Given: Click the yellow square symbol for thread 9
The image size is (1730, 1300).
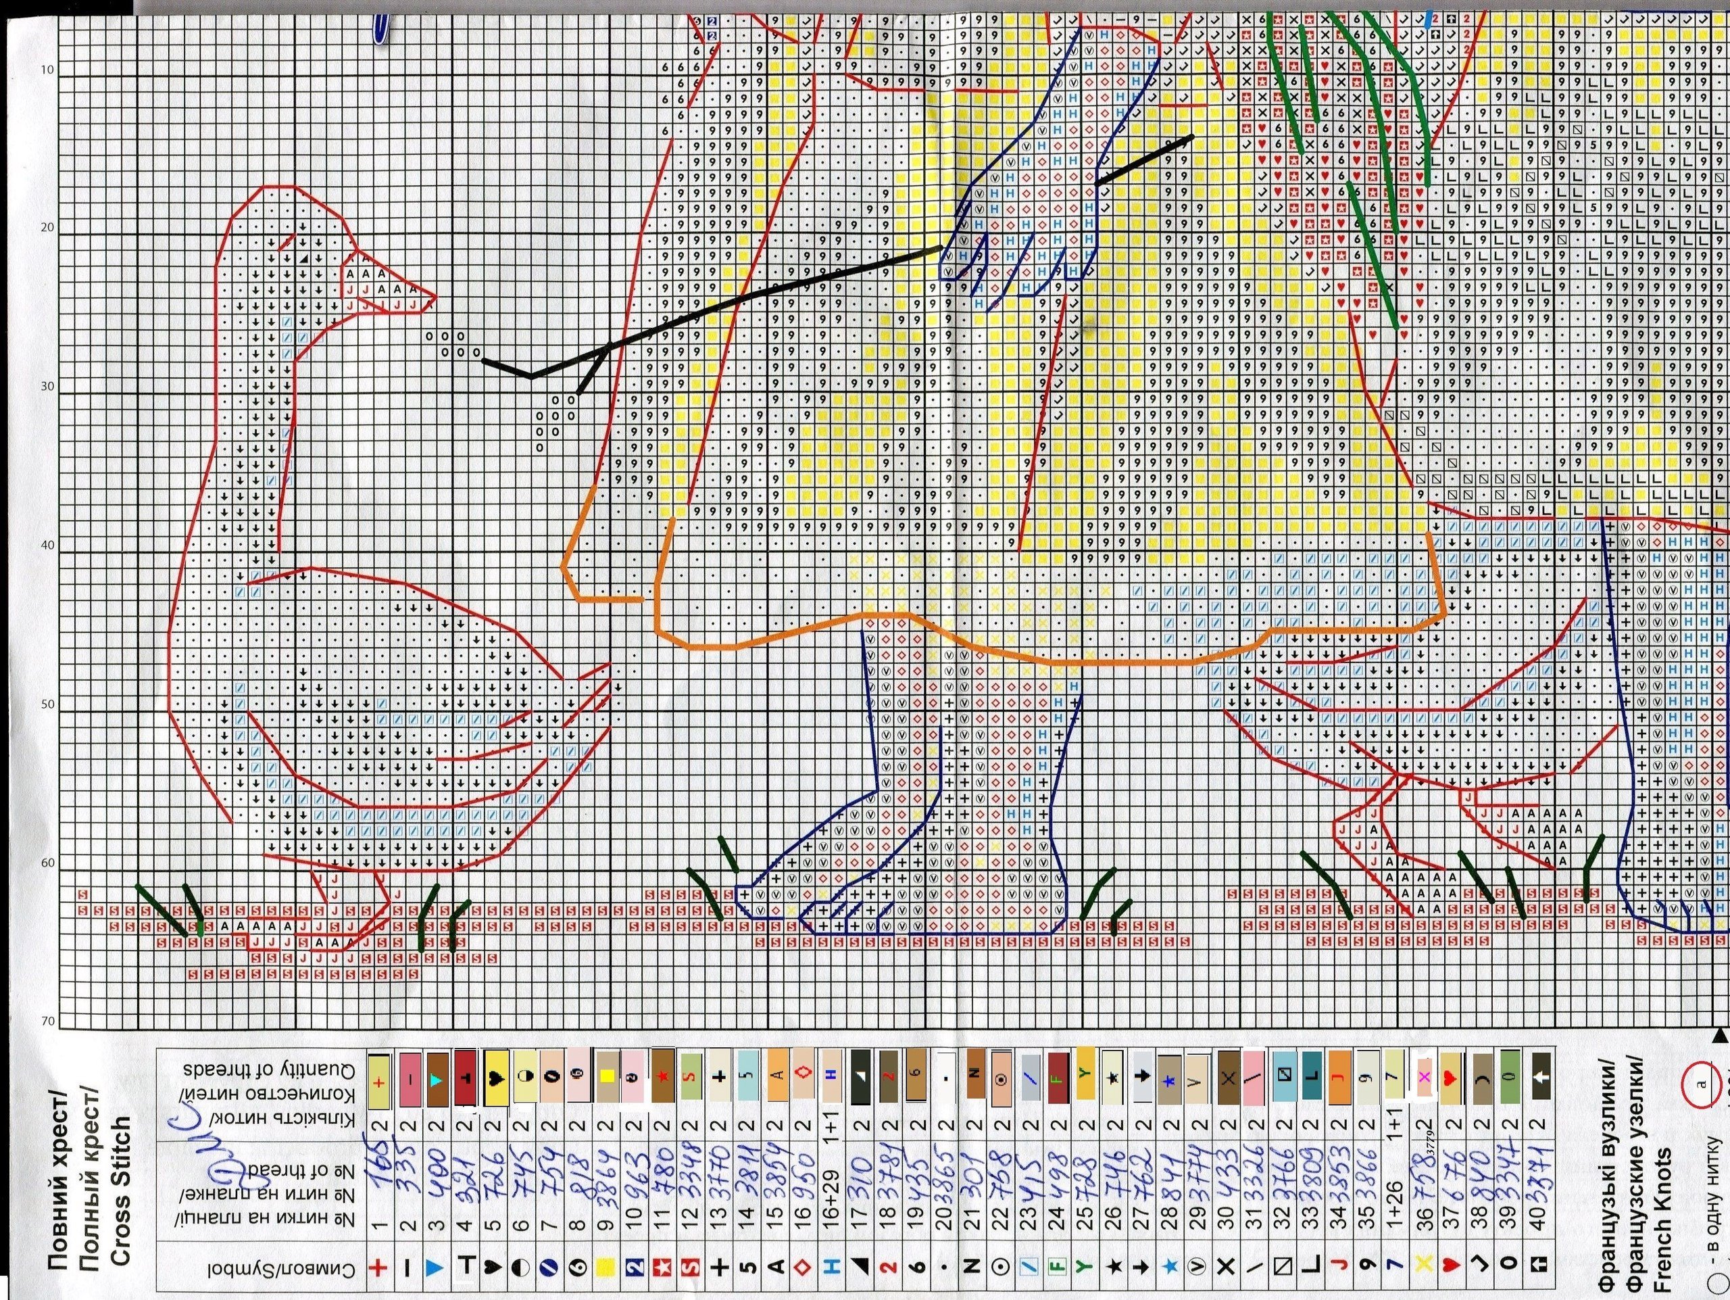Looking at the screenshot, I should [607, 1268].
